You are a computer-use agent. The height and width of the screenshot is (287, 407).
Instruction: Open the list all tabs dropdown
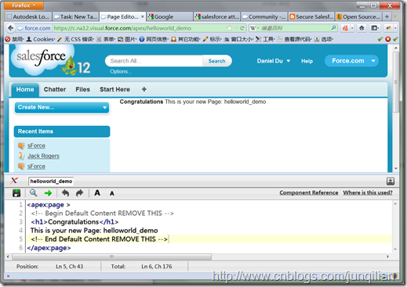coord(395,16)
